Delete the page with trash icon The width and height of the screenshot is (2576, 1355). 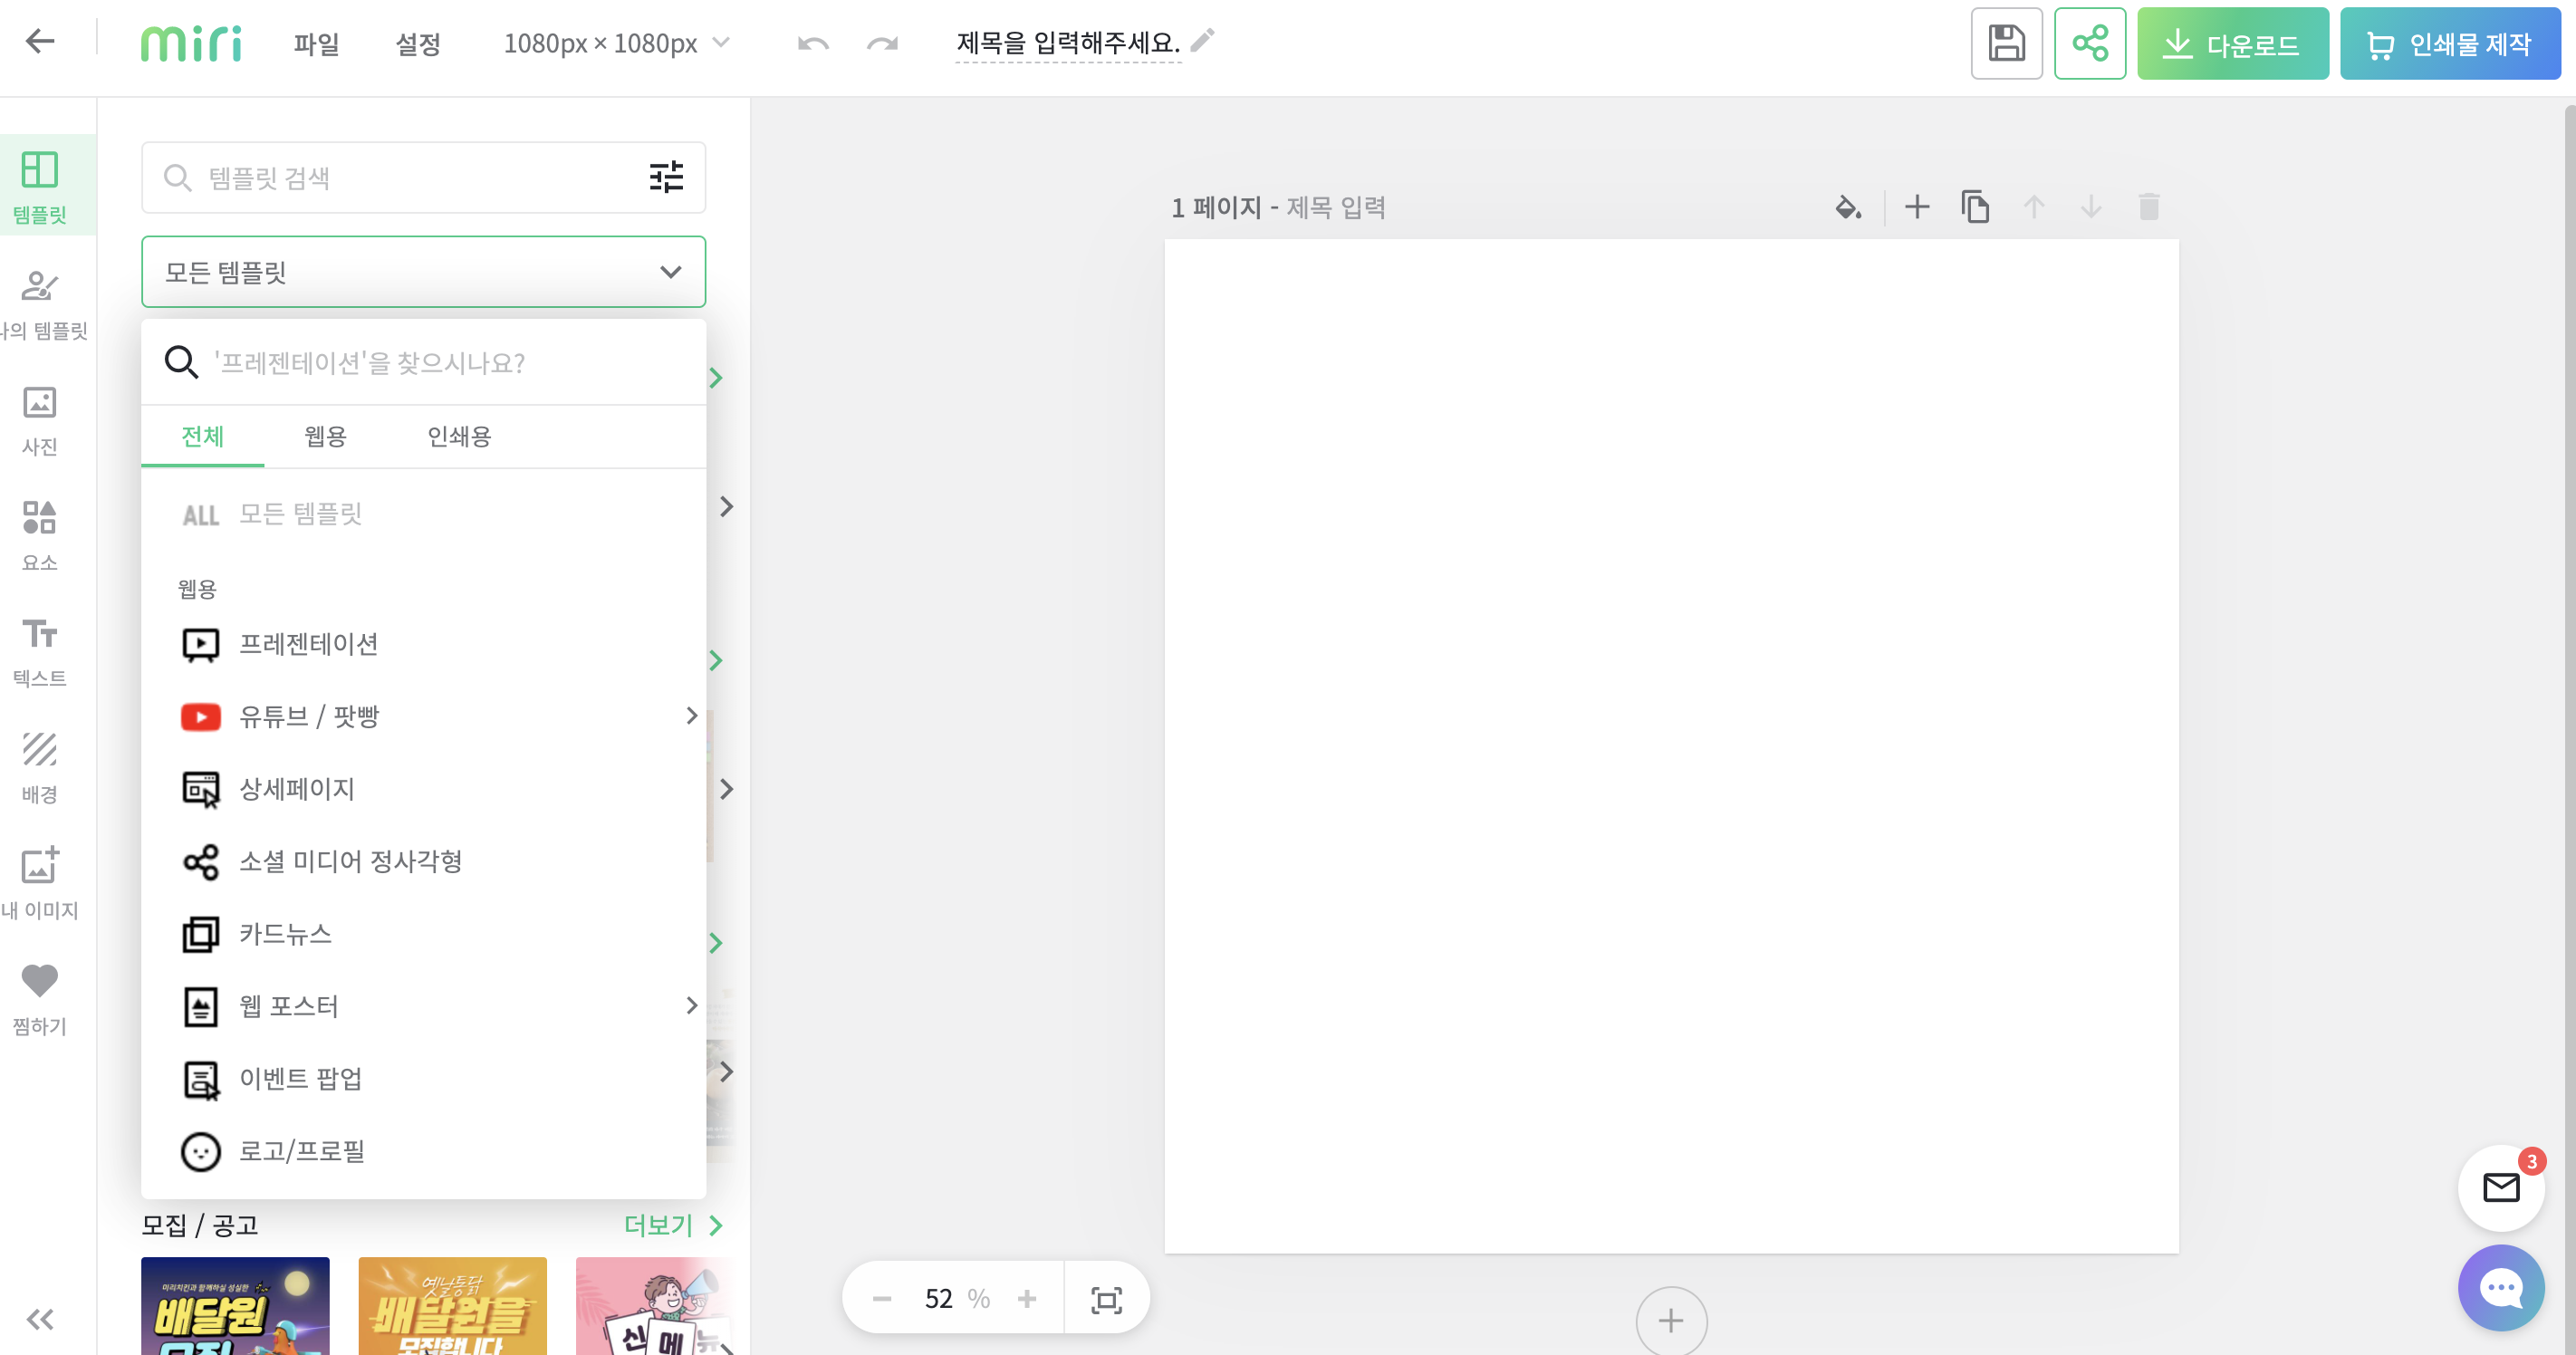(x=2149, y=207)
